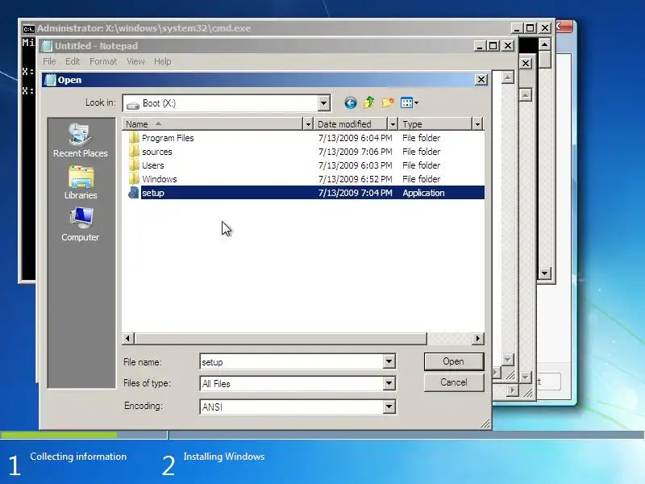Open the Notepad Format menu
This screenshot has width=645, height=484.
click(103, 61)
